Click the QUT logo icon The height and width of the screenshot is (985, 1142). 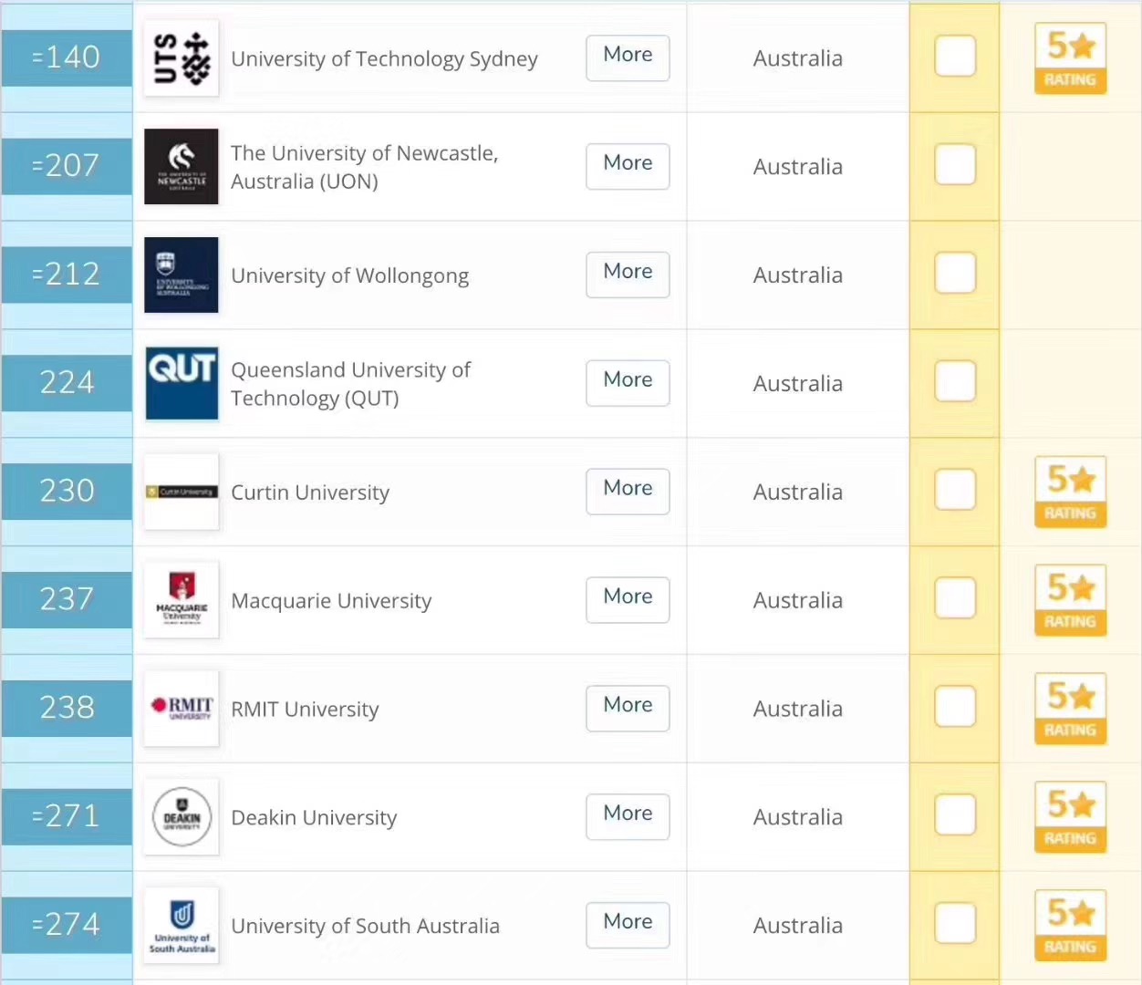pos(182,383)
